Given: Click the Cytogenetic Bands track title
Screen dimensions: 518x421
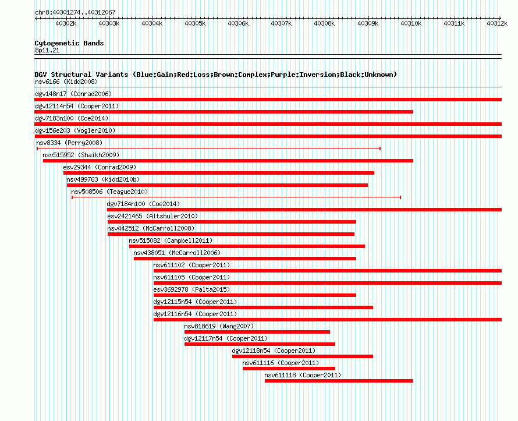Looking at the screenshot, I should 69,43.
